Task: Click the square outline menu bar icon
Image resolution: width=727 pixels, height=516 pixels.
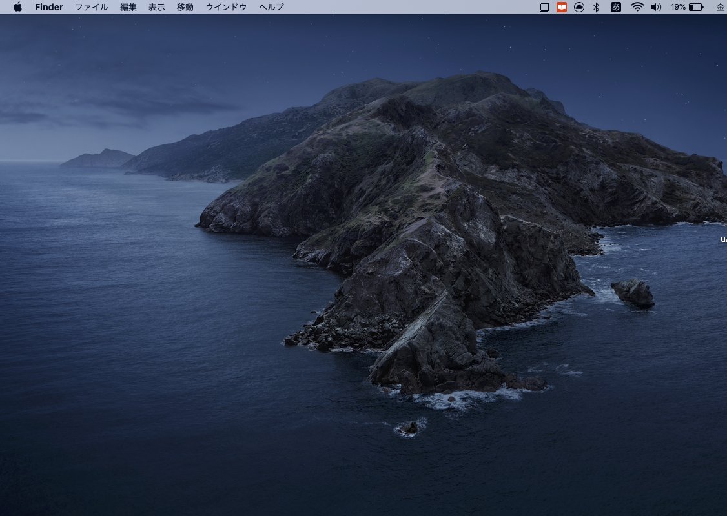Action: click(x=544, y=7)
